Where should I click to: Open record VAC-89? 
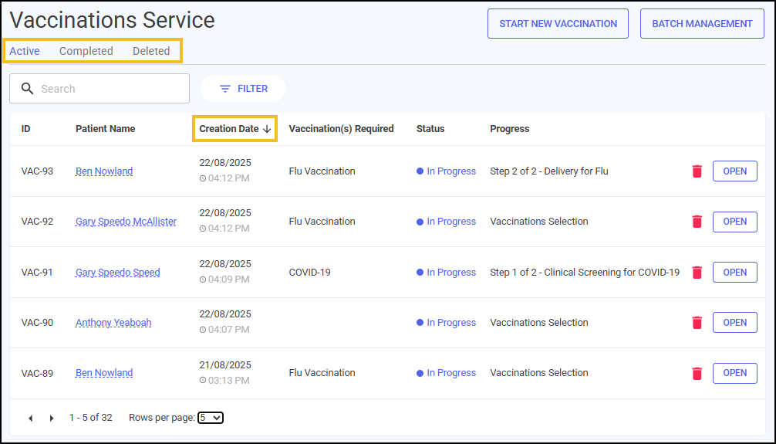pos(735,373)
